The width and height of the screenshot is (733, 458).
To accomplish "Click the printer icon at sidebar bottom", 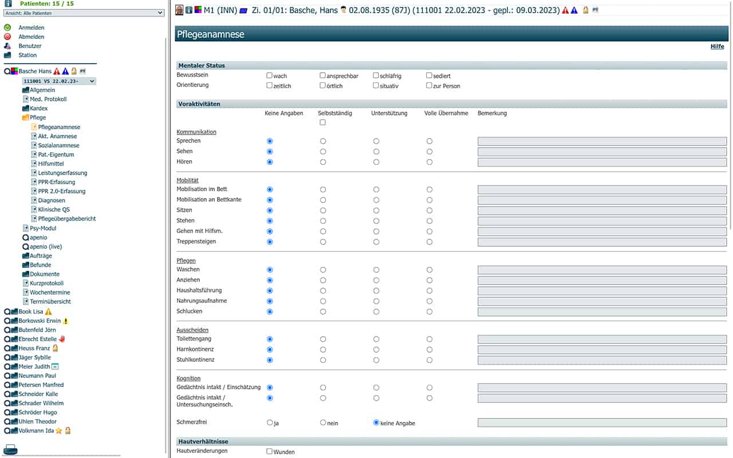I will click(11, 448).
